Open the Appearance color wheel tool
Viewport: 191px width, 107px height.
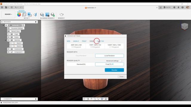[19, 15]
